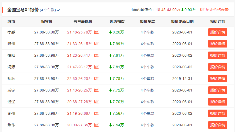Click discount value 7.99万
The height and width of the screenshot is (132, 235).
[x=118, y=44]
